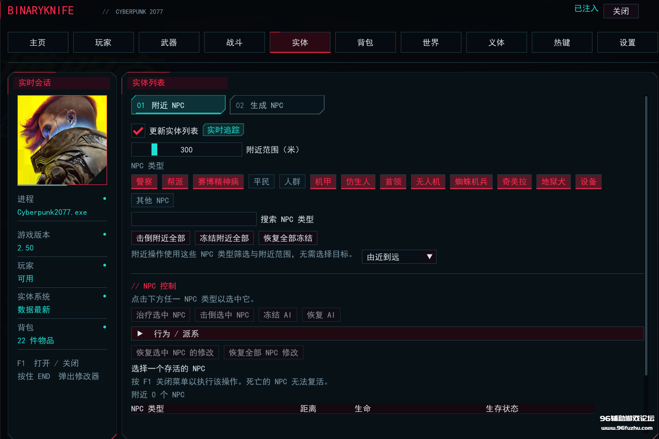The height and width of the screenshot is (439, 659).
Task: Toggle the 机甲 type filter
Action: [x=323, y=182]
